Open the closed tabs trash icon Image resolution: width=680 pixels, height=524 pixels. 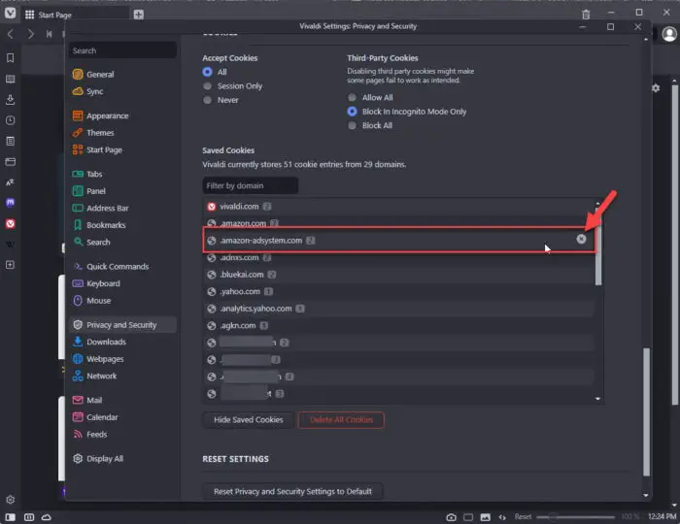(586, 15)
